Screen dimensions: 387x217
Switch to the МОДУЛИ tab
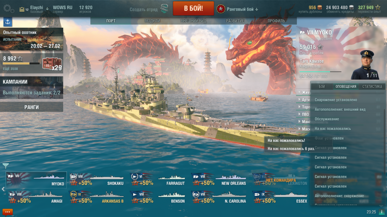click(x=152, y=21)
